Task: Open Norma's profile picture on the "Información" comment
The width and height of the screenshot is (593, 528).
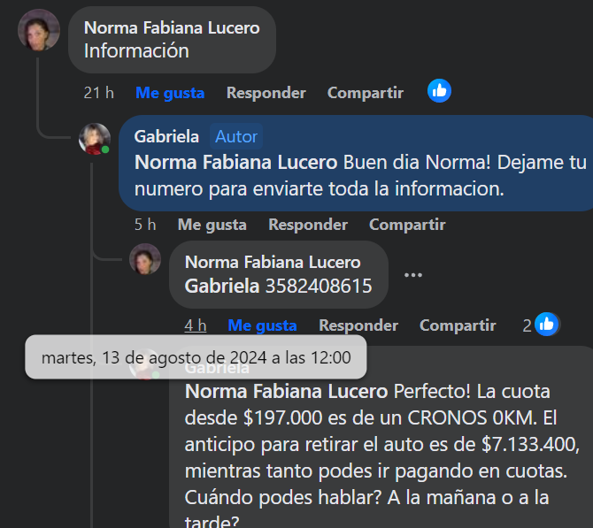Action: point(39,30)
